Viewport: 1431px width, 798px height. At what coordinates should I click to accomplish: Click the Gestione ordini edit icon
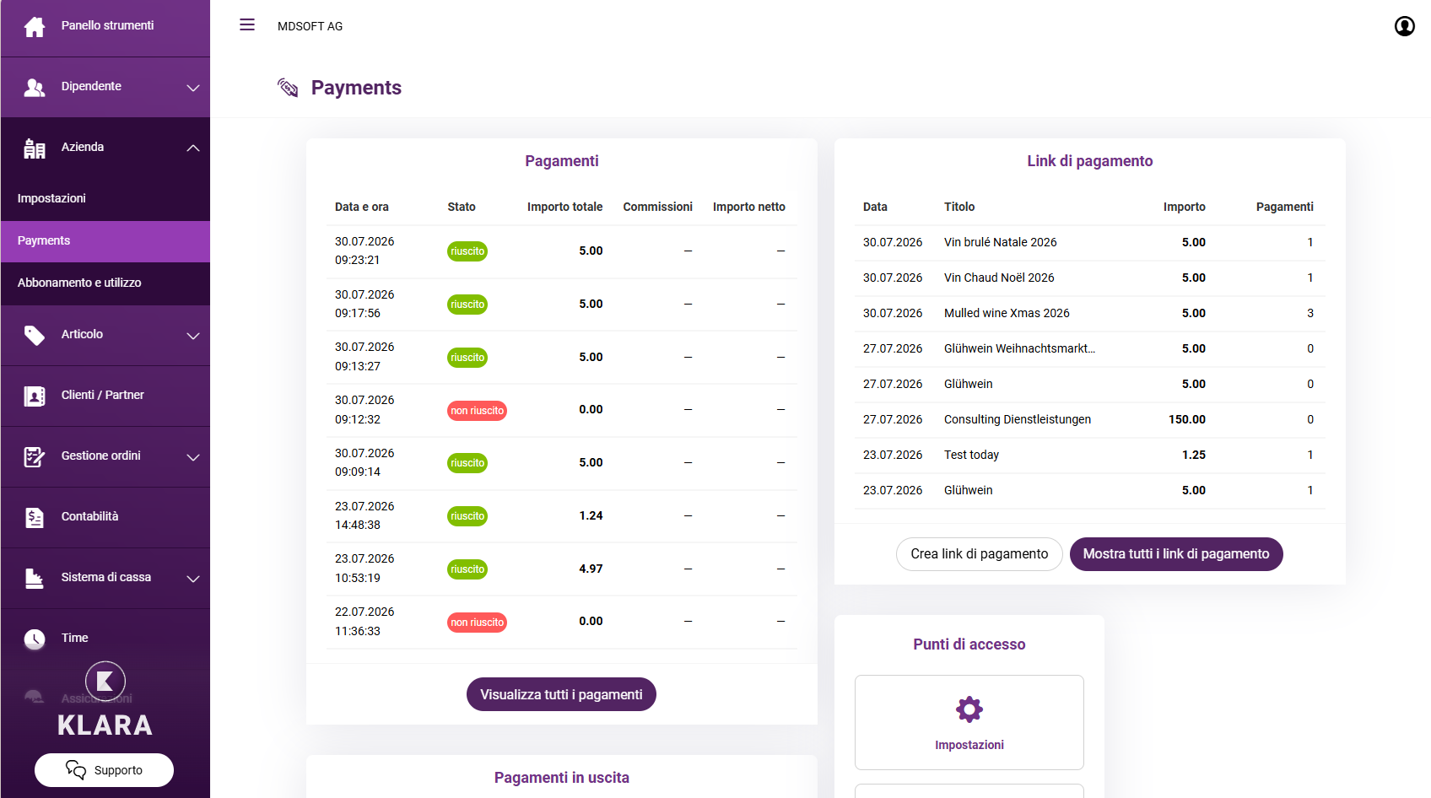[x=35, y=457]
